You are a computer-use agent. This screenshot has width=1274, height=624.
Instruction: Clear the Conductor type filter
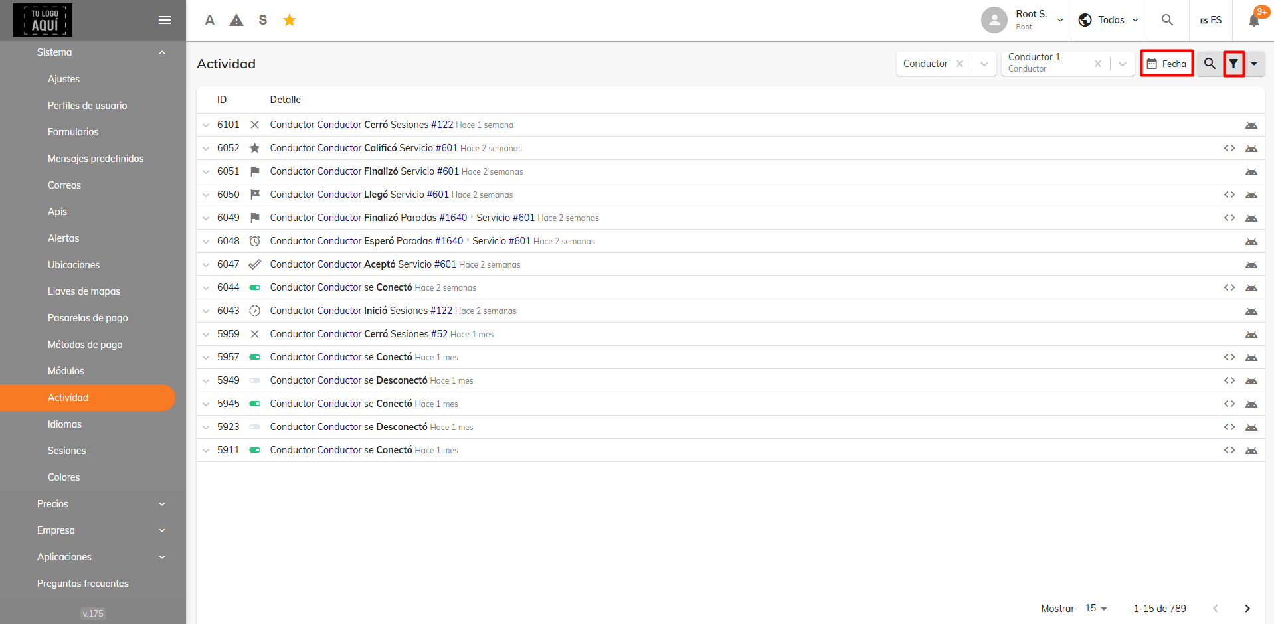960,64
